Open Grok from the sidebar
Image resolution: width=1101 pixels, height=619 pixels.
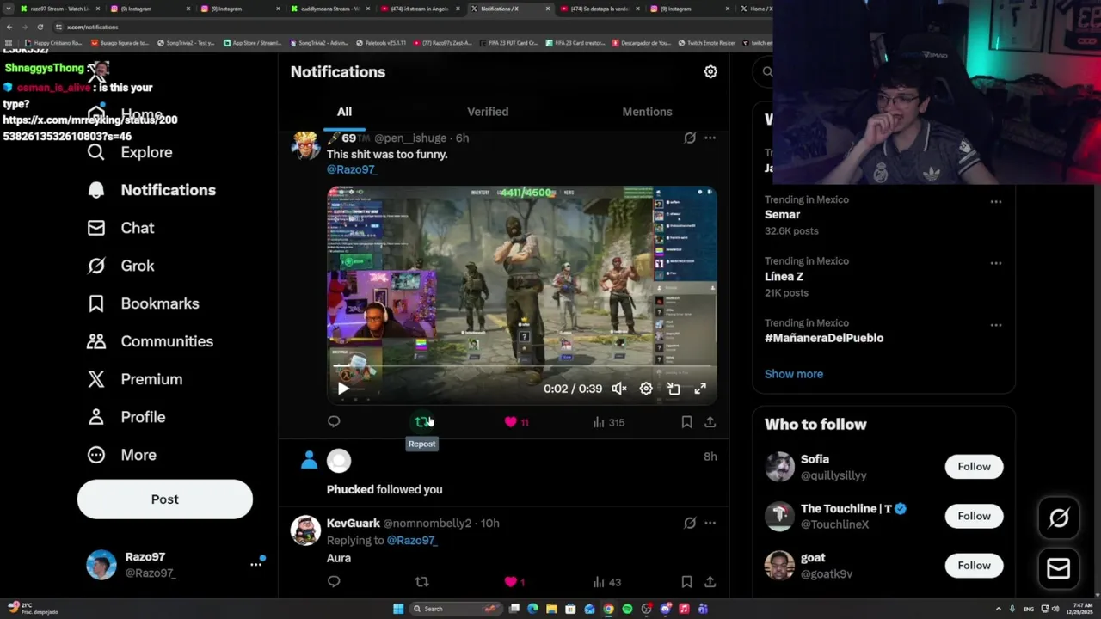(x=120, y=266)
